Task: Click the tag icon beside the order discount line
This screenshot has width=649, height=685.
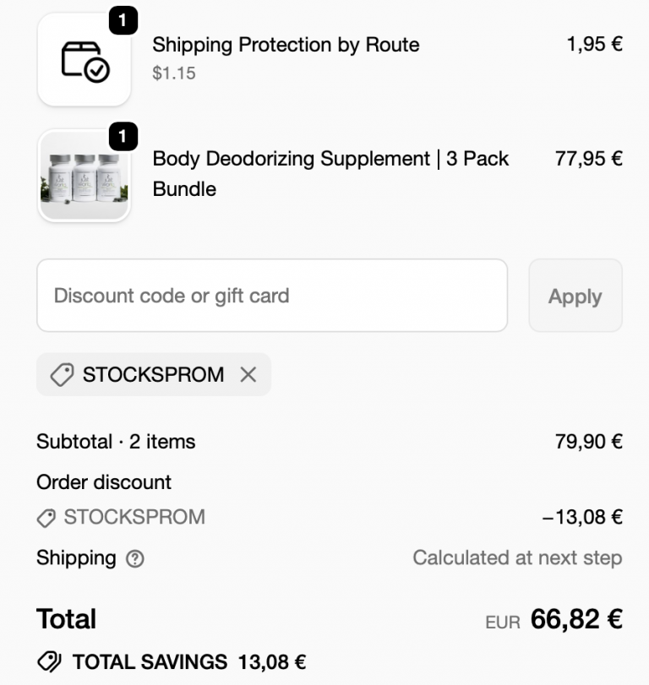Action: [48, 517]
